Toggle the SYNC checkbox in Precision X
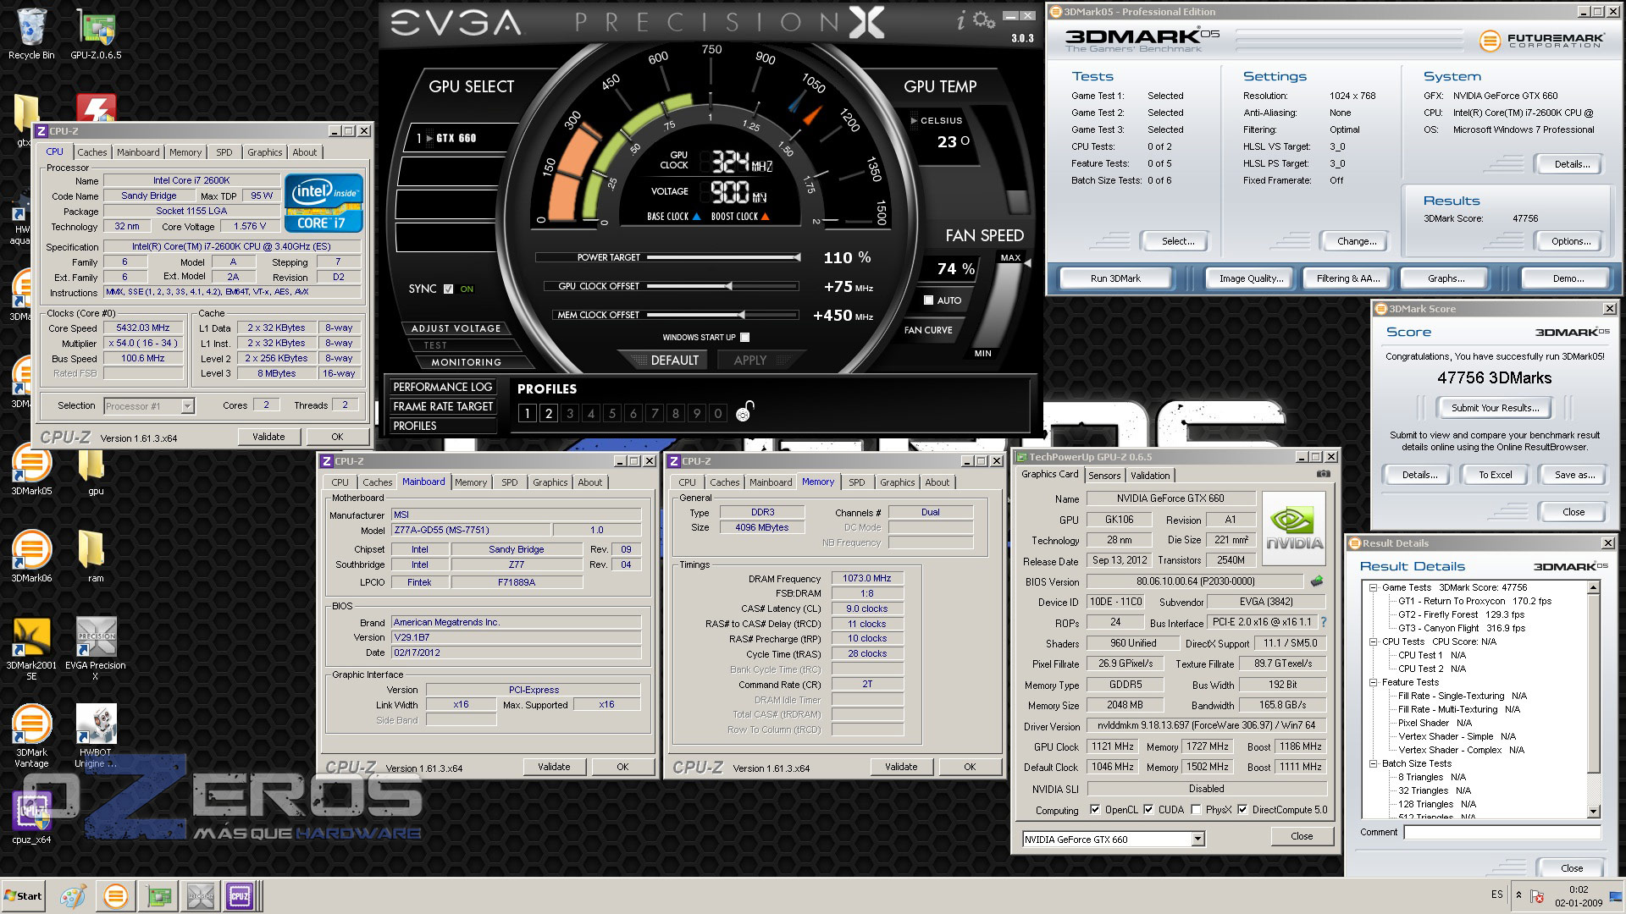 click(448, 289)
